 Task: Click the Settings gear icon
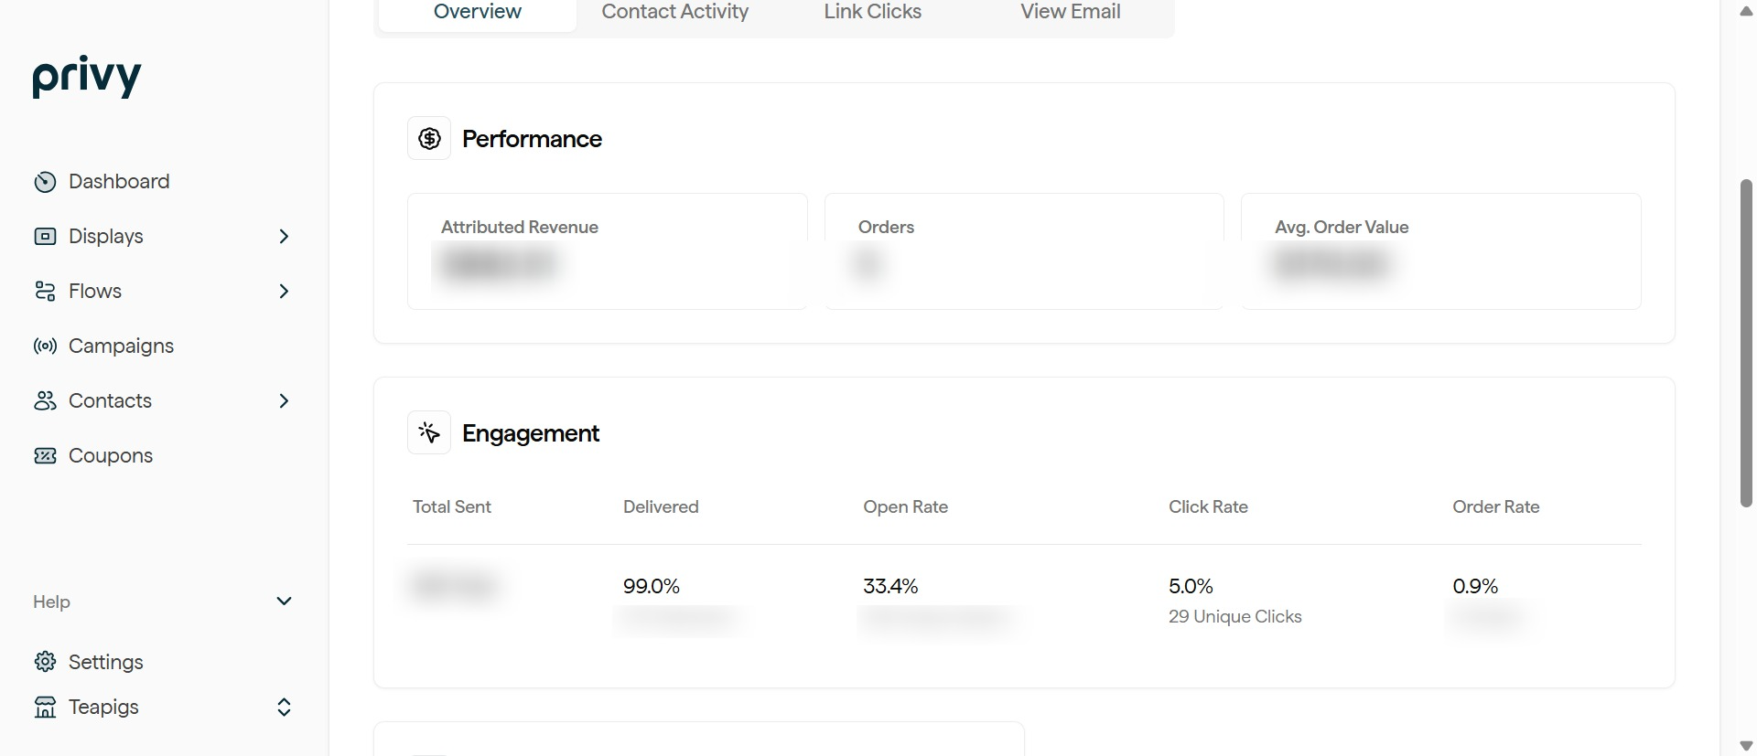[x=45, y=662]
